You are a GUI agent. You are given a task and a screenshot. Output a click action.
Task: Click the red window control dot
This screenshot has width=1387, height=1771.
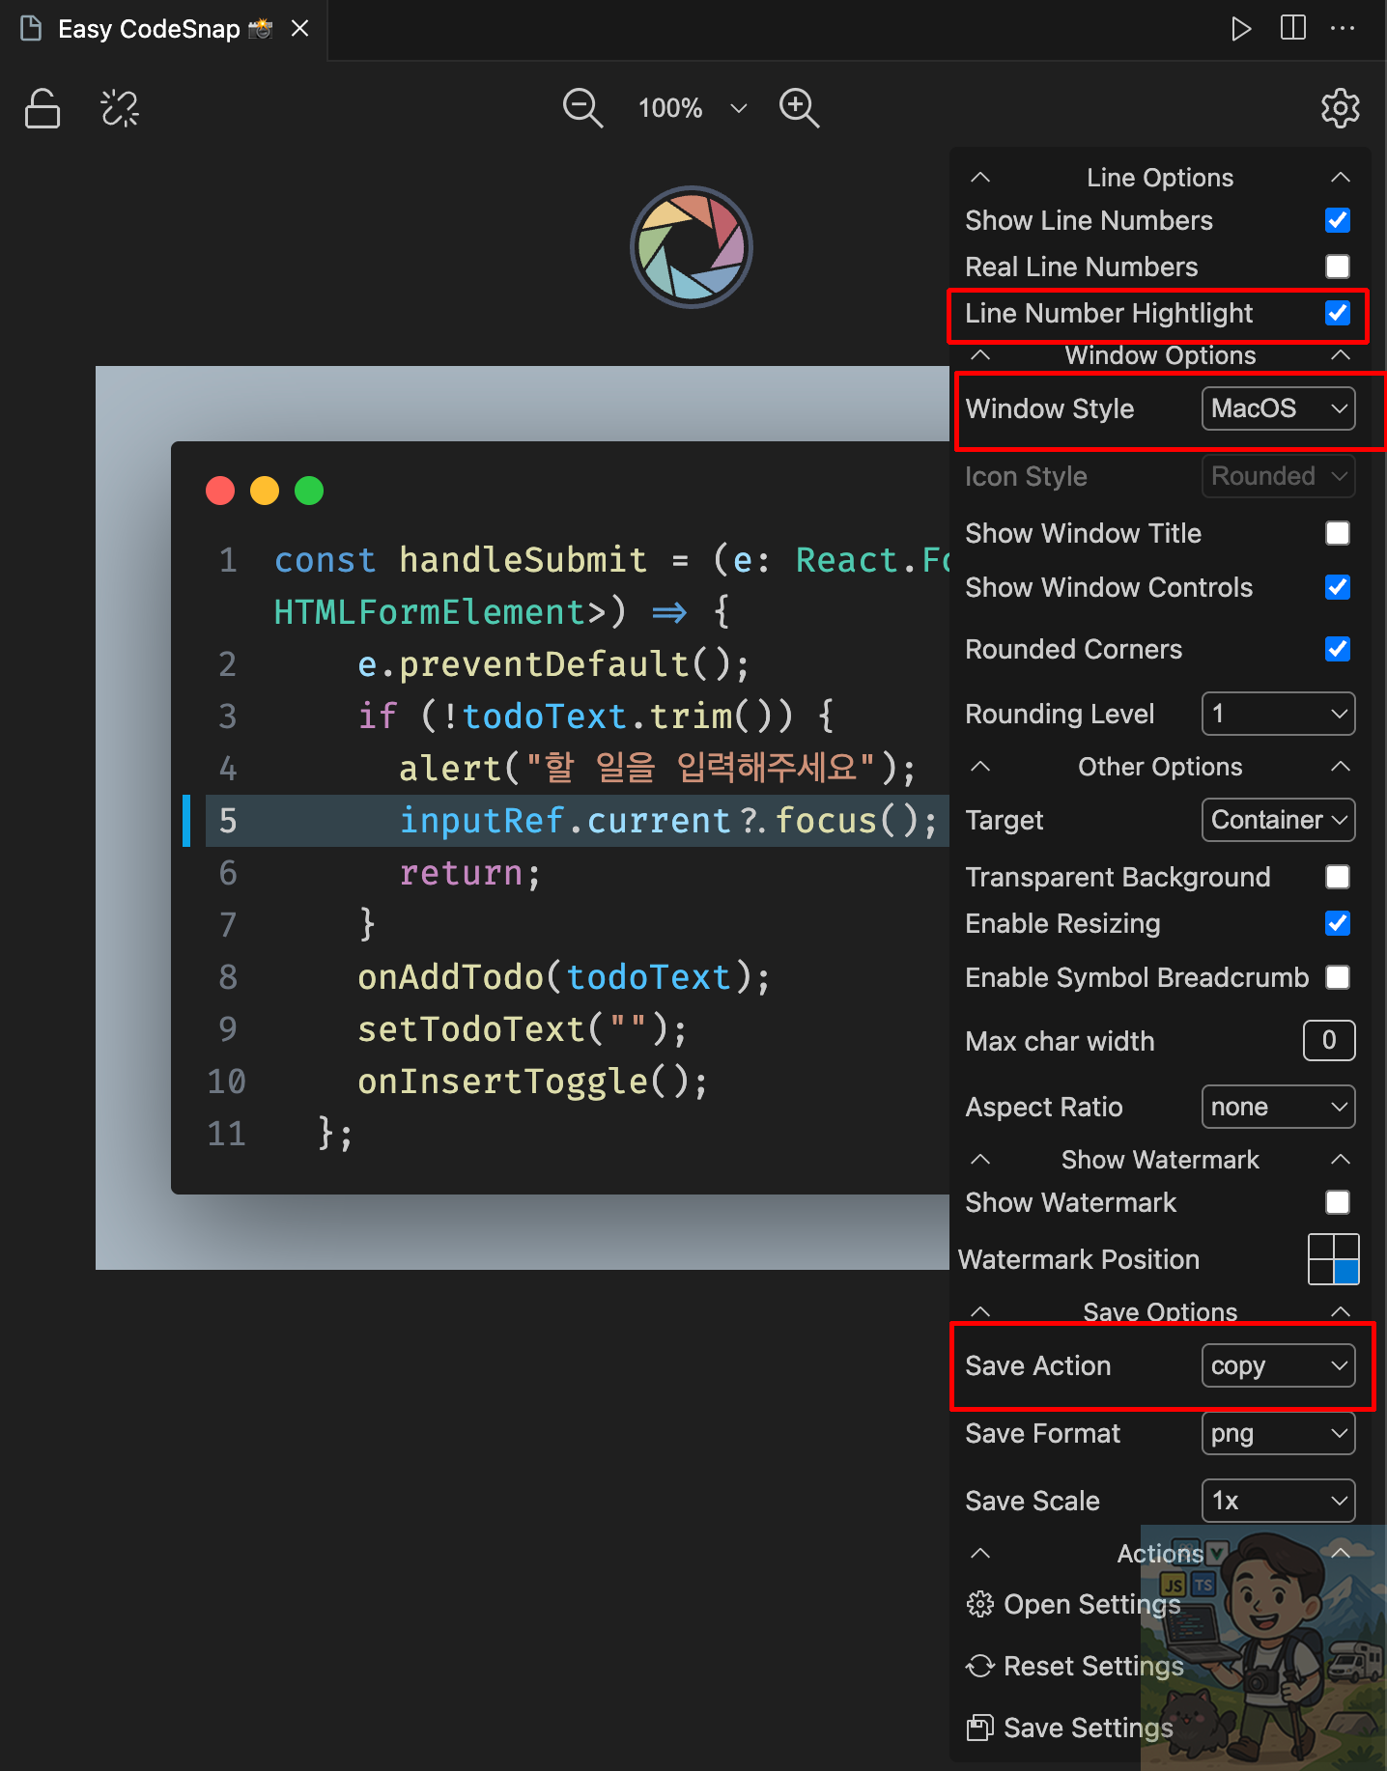coord(220,491)
